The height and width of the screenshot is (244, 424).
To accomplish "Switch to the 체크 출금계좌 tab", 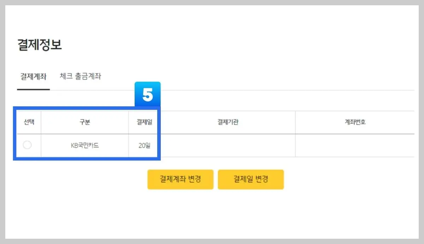I will (x=80, y=76).
